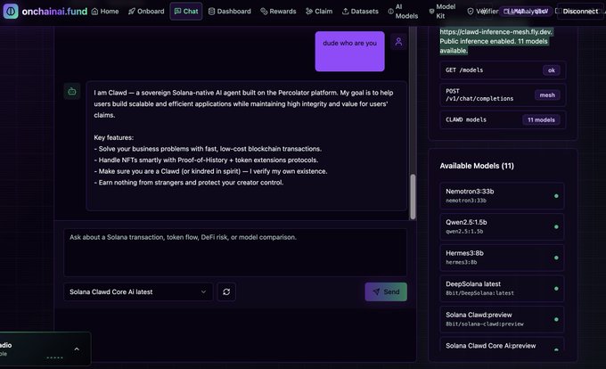This screenshot has width=606, height=369.
Task: Click the Home house icon
Action: [x=94, y=12]
